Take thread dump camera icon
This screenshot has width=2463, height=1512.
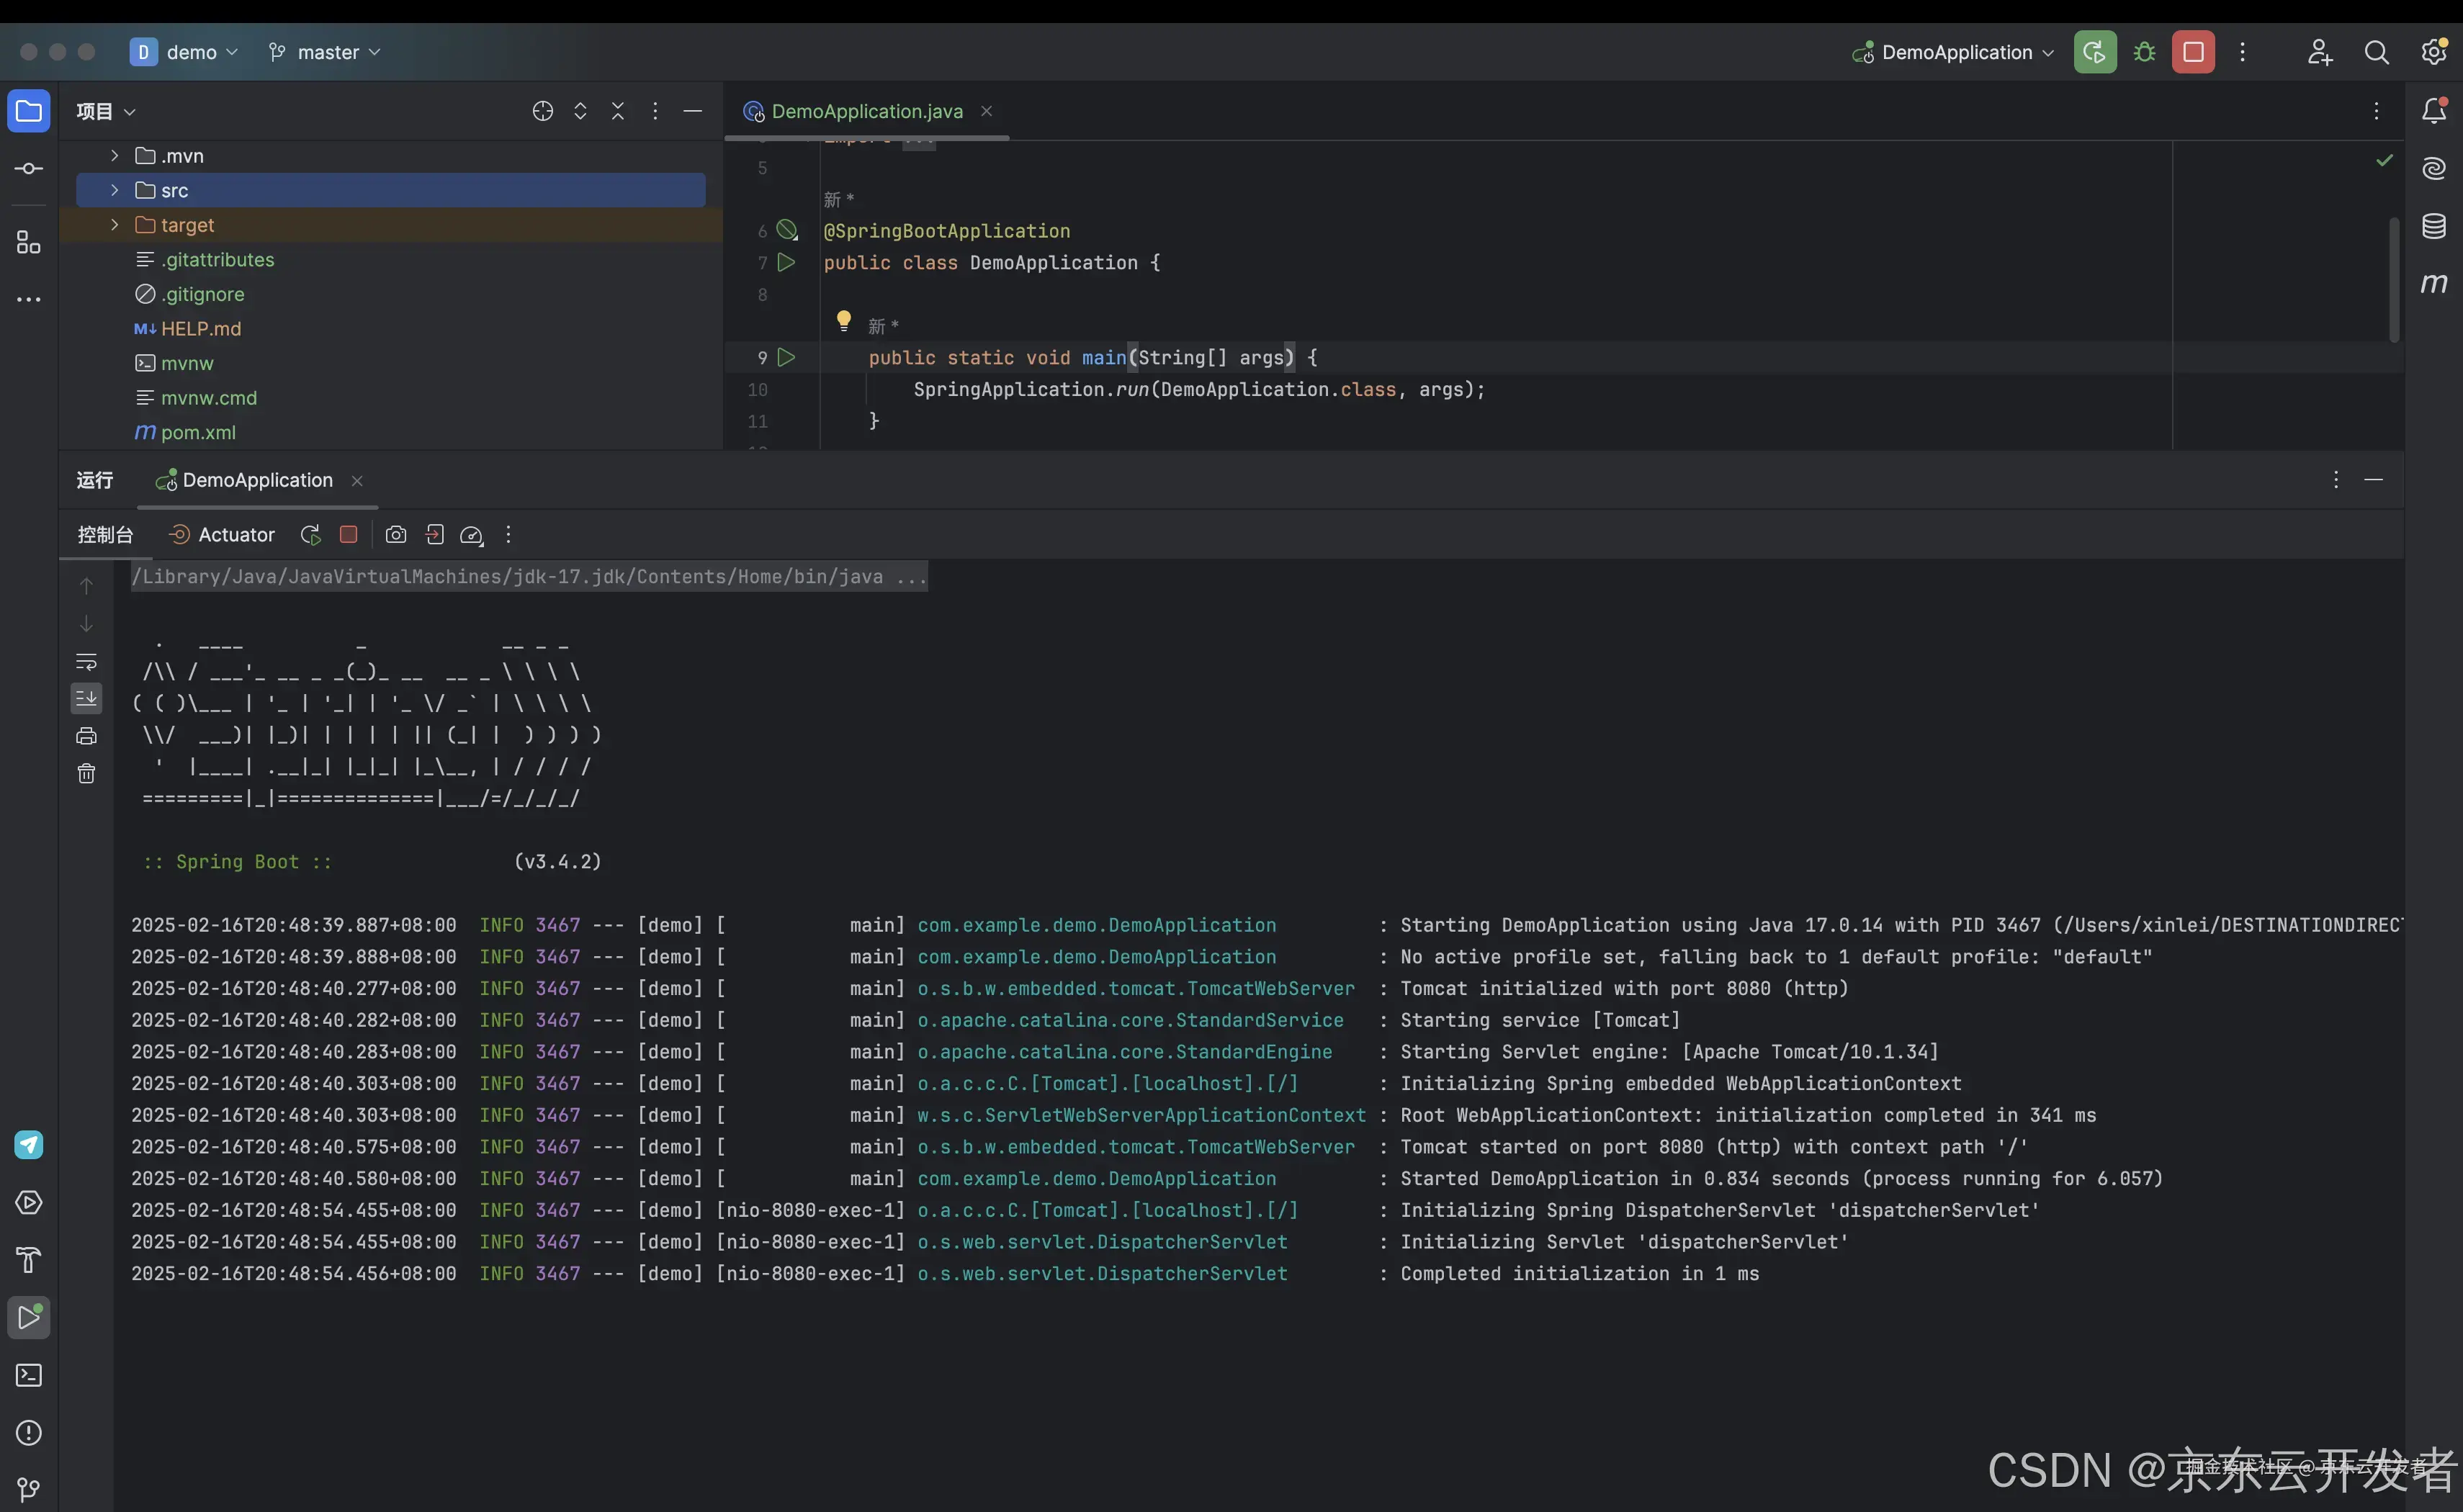[x=396, y=535]
